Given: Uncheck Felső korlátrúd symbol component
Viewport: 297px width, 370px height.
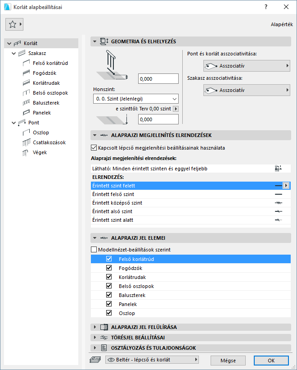Looking at the screenshot, I should 109,259.
